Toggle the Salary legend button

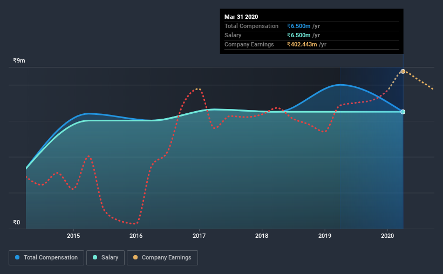[105, 258]
